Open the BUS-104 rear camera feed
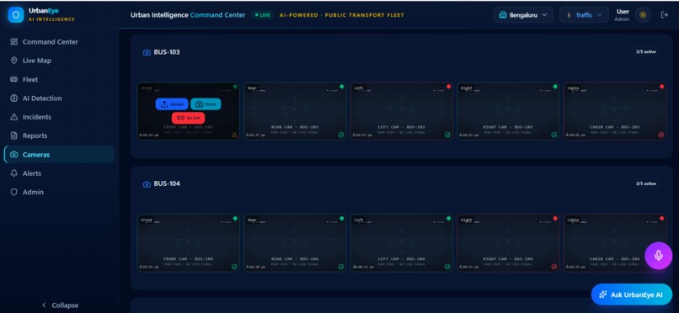Viewport: 679px width, 313px height. coord(295,243)
